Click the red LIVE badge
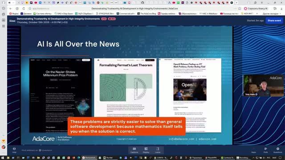 [104, 19]
